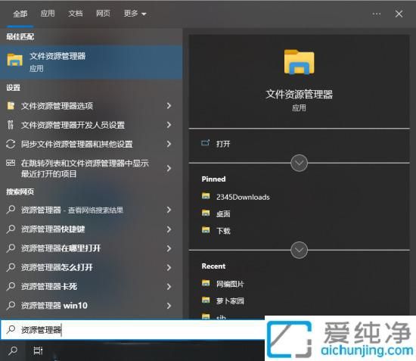Switch to the 网页 tab
The width and height of the screenshot is (416, 361).
[103, 14]
